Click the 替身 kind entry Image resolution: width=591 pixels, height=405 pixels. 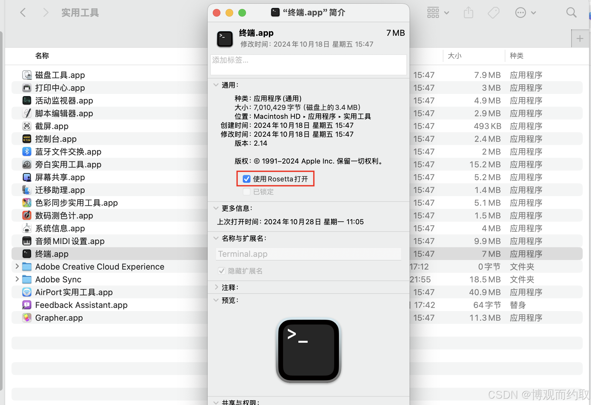[x=518, y=305]
